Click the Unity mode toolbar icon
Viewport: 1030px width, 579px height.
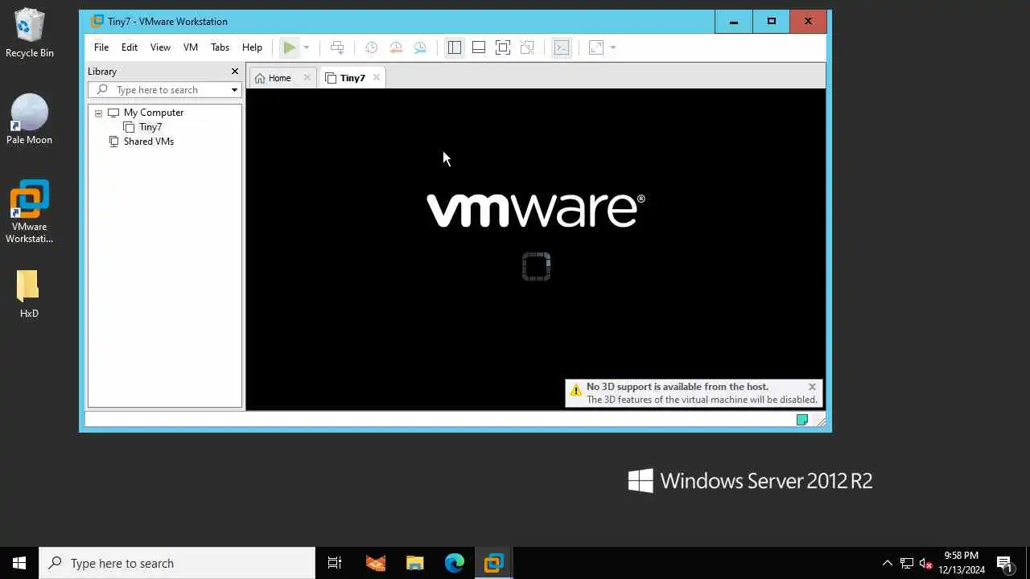click(x=527, y=47)
